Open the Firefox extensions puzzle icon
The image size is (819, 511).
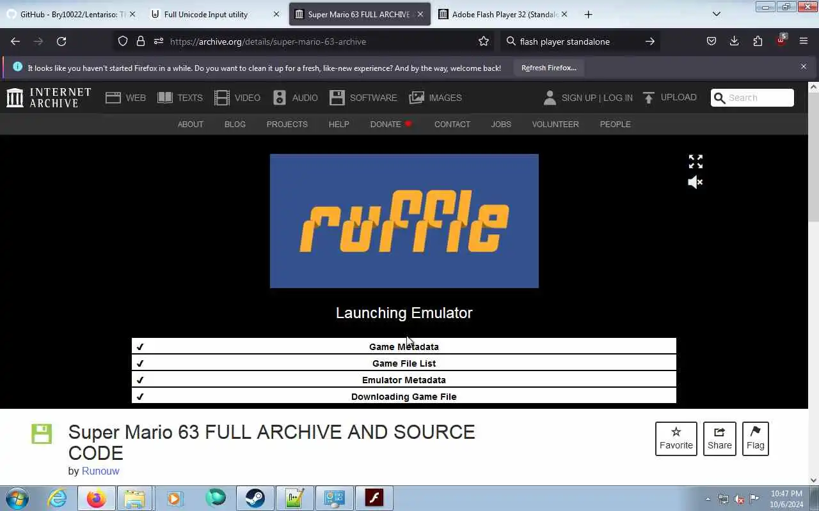[758, 42]
